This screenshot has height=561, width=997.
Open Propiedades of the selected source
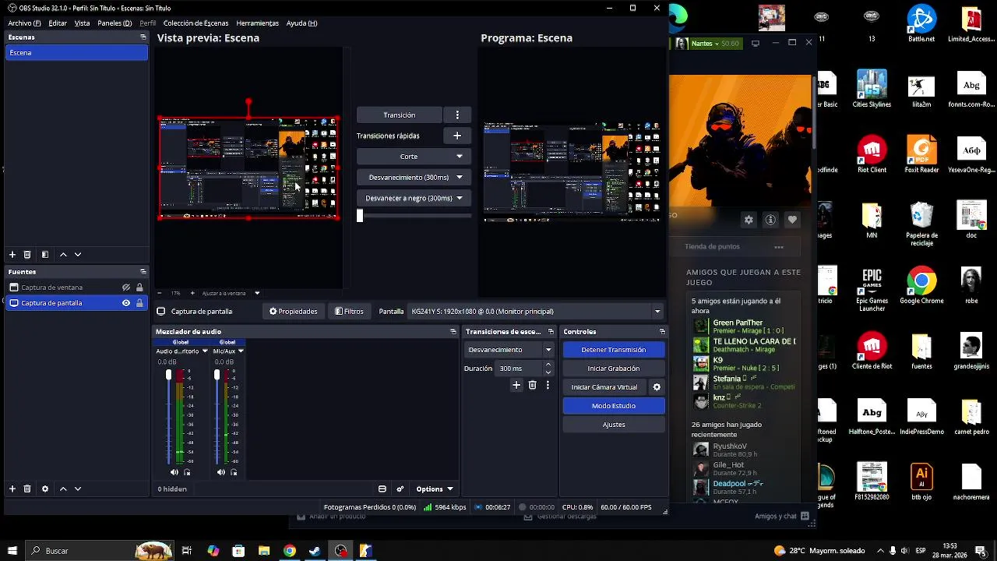294,311
